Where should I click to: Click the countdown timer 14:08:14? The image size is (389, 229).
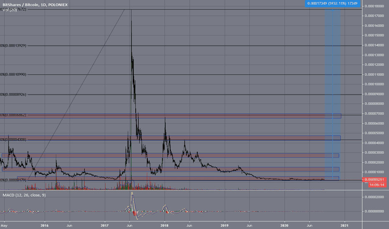click(377, 185)
